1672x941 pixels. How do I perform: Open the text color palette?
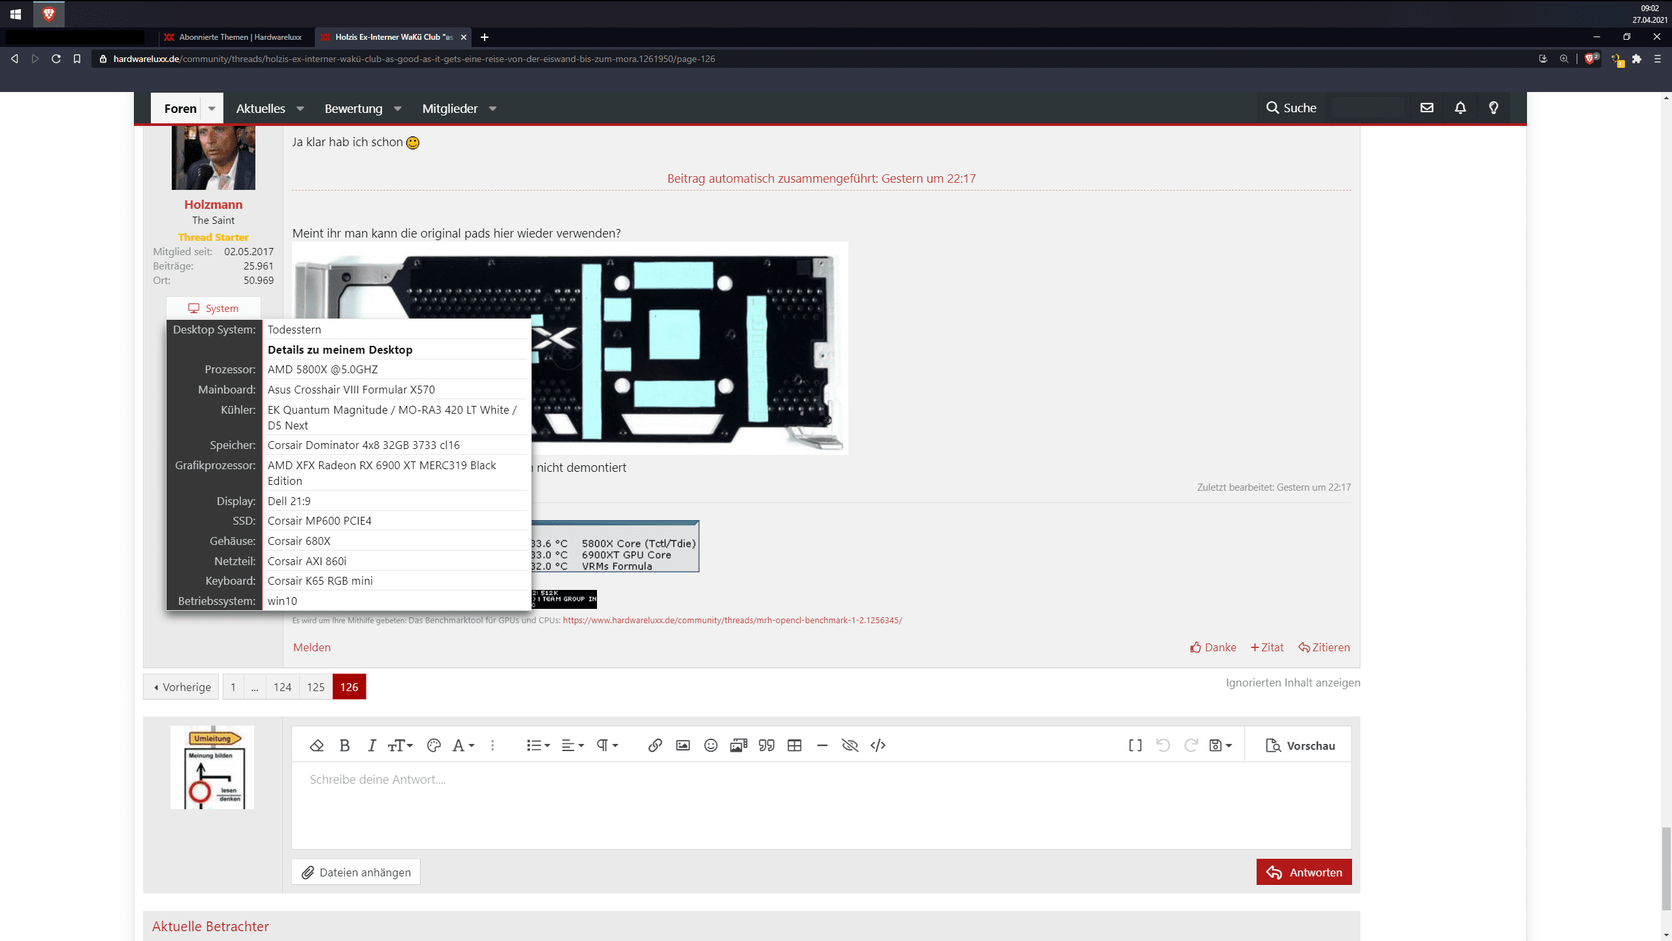pos(434,745)
